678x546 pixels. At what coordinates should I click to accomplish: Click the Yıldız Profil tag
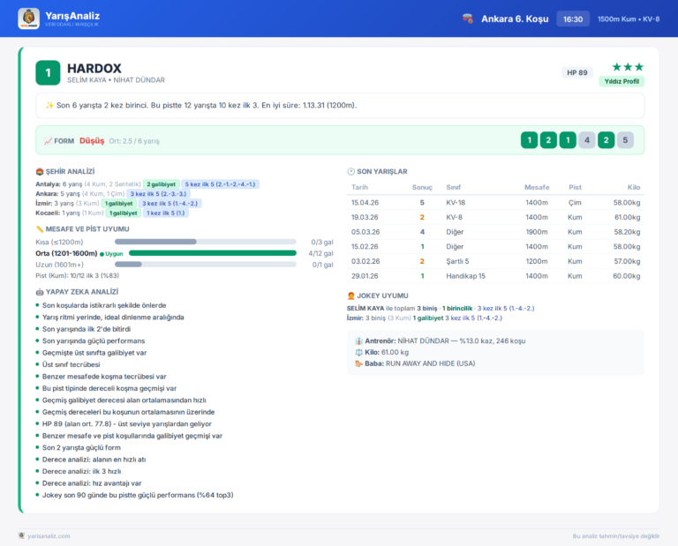[x=621, y=81]
